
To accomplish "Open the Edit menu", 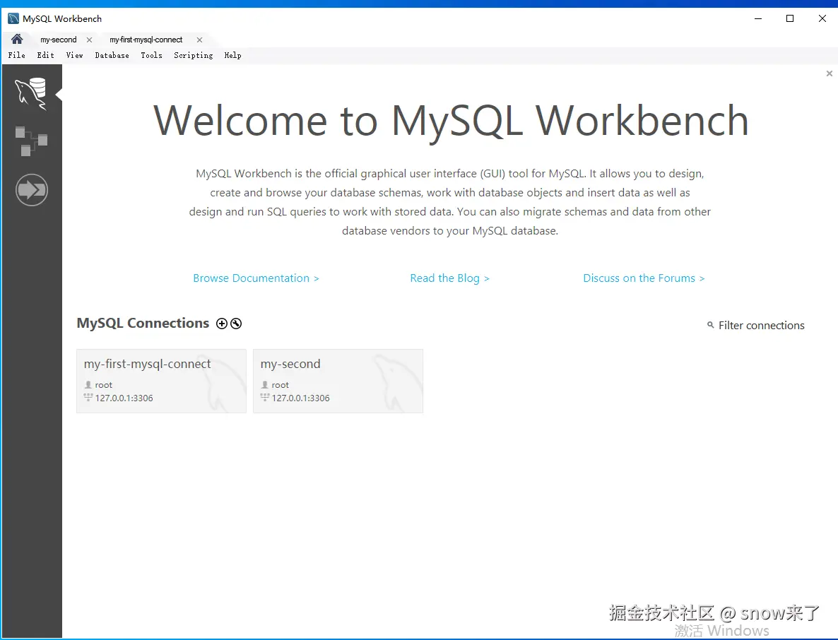I will tap(45, 55).
